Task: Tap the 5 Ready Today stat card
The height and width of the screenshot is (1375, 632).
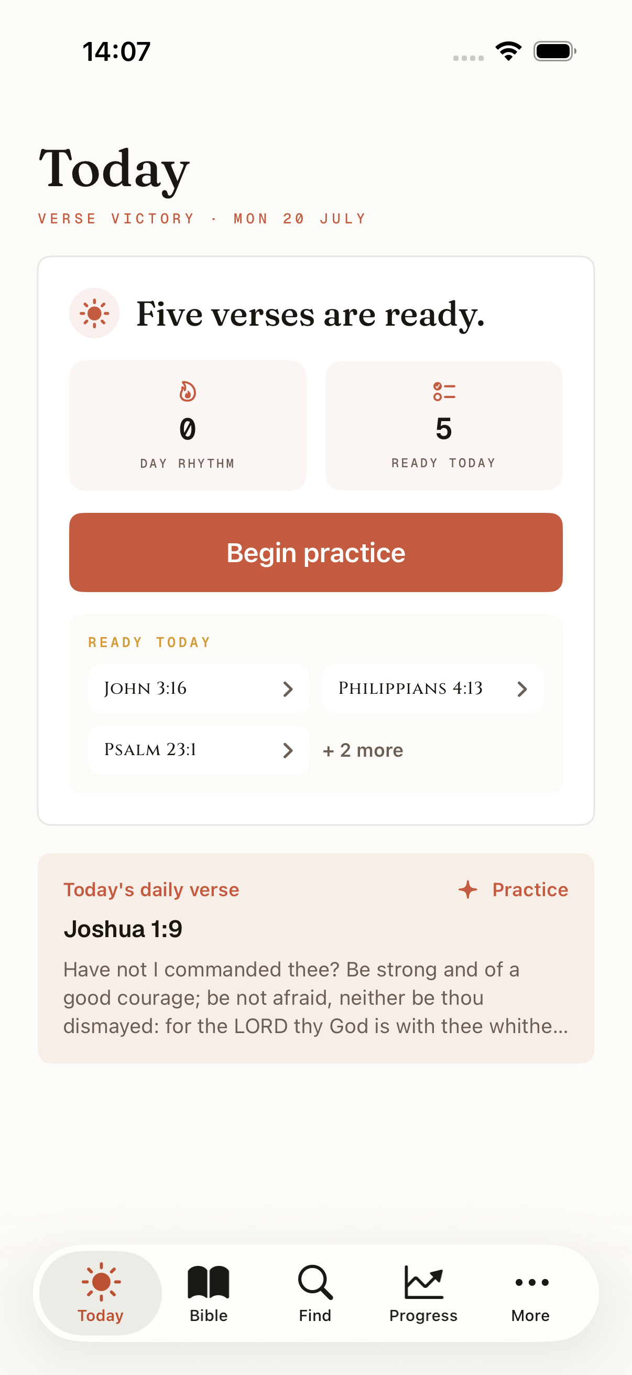Action: point(444,425)
